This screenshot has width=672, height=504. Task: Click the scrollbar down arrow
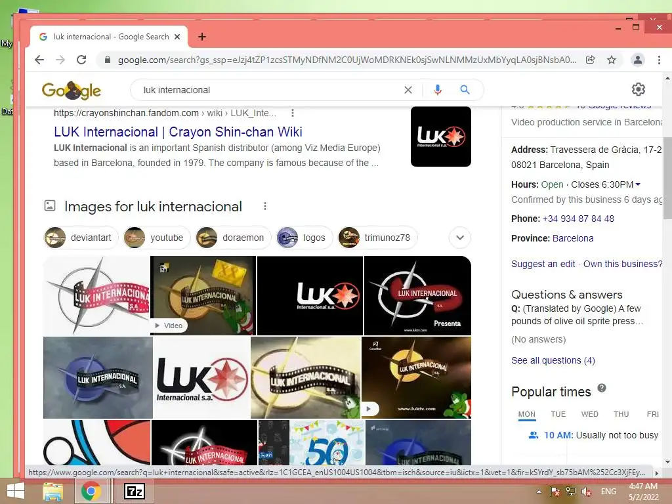667,462
